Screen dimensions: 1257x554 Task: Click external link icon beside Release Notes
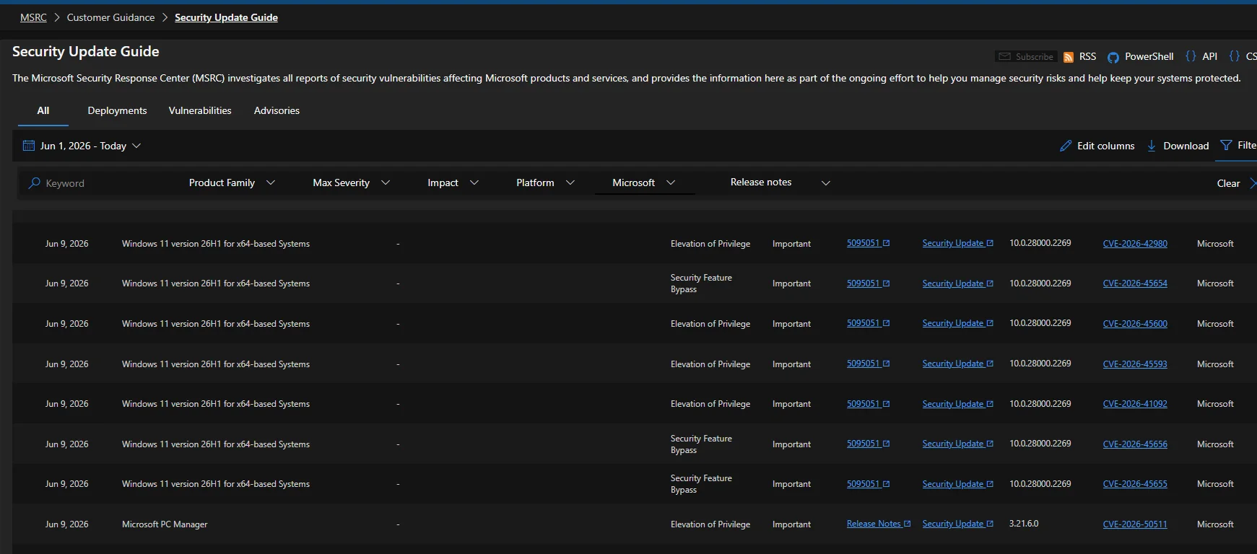click(x=908, y=524)
